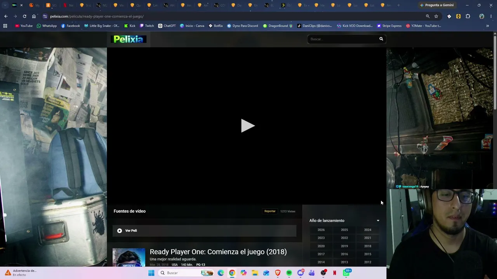Screen dimensions: 497x279
Task: Open the Facebook bookmark
Action: (71, 26)
